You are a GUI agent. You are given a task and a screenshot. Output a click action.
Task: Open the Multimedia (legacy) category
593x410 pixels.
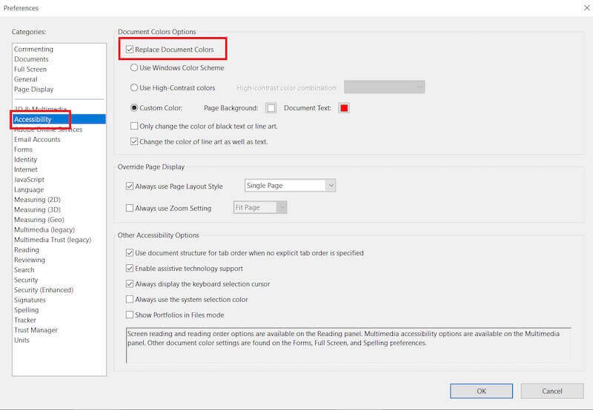pos(44,229)
